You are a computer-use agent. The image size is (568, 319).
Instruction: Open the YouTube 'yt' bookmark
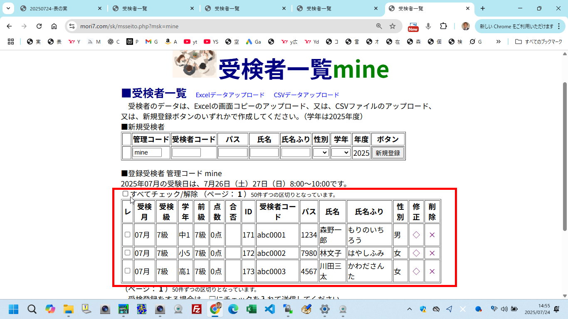point(191,42)
